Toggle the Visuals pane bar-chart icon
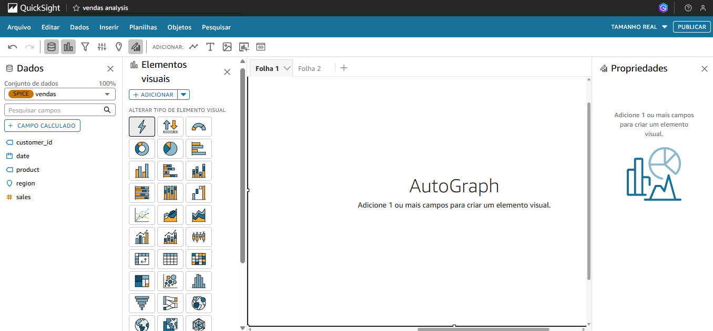This screenshot has width=713, height=331. click(68, 47)
